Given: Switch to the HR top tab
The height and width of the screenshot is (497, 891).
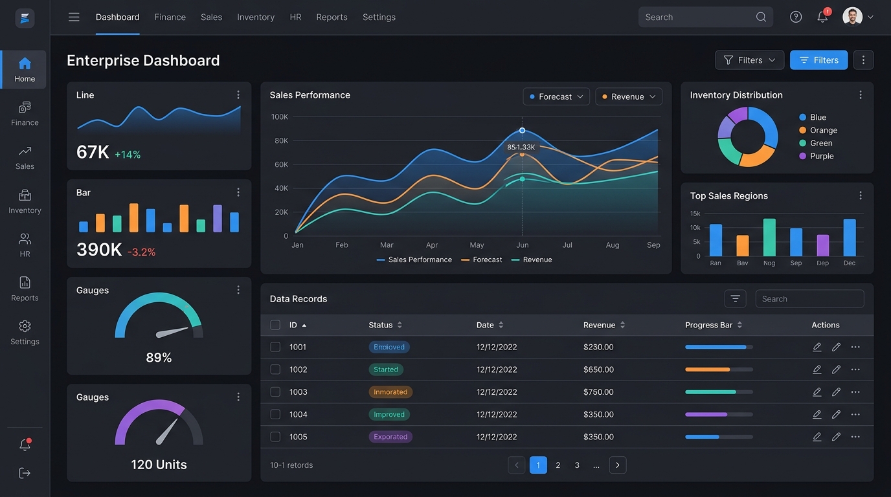Looking at the screenshot, I should 295,17.
